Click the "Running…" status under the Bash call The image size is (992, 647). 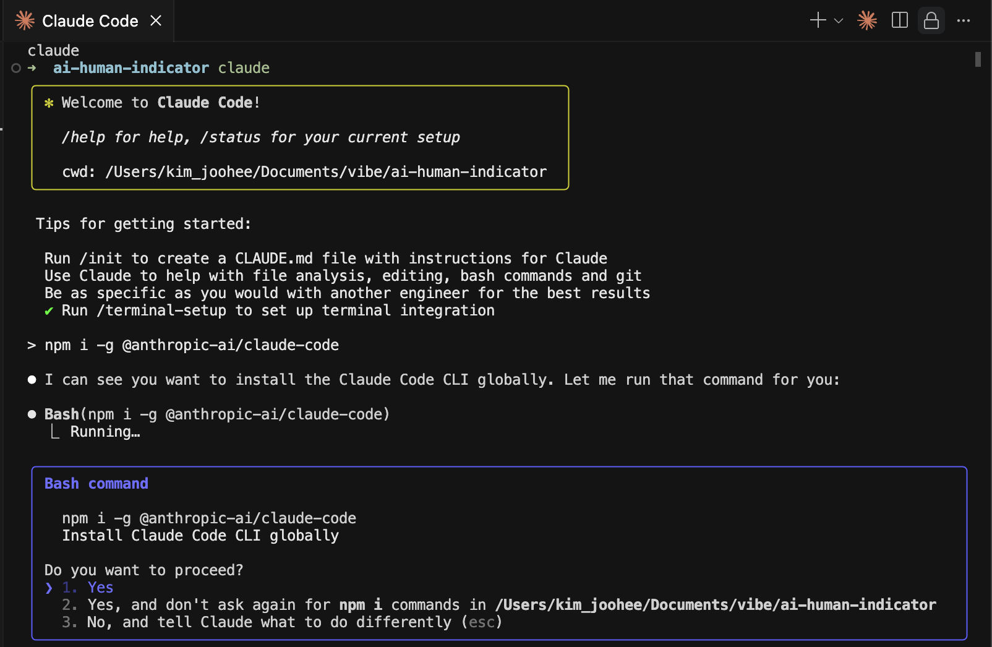point(105,432)
